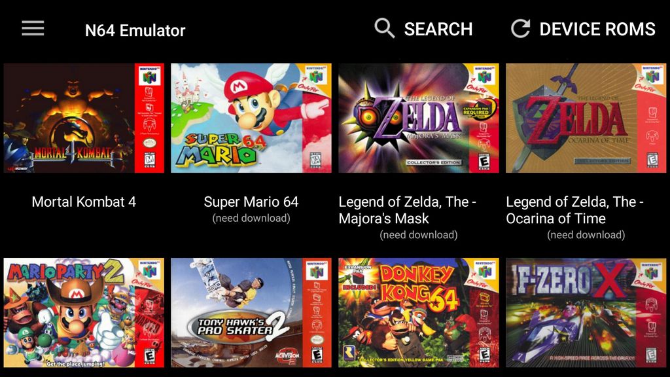Open Tony Hawk's Pro Skater 2
The image size is (670, 377).
coord(251,311)
